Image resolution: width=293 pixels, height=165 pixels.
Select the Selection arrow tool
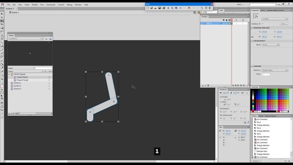(2, 14)
